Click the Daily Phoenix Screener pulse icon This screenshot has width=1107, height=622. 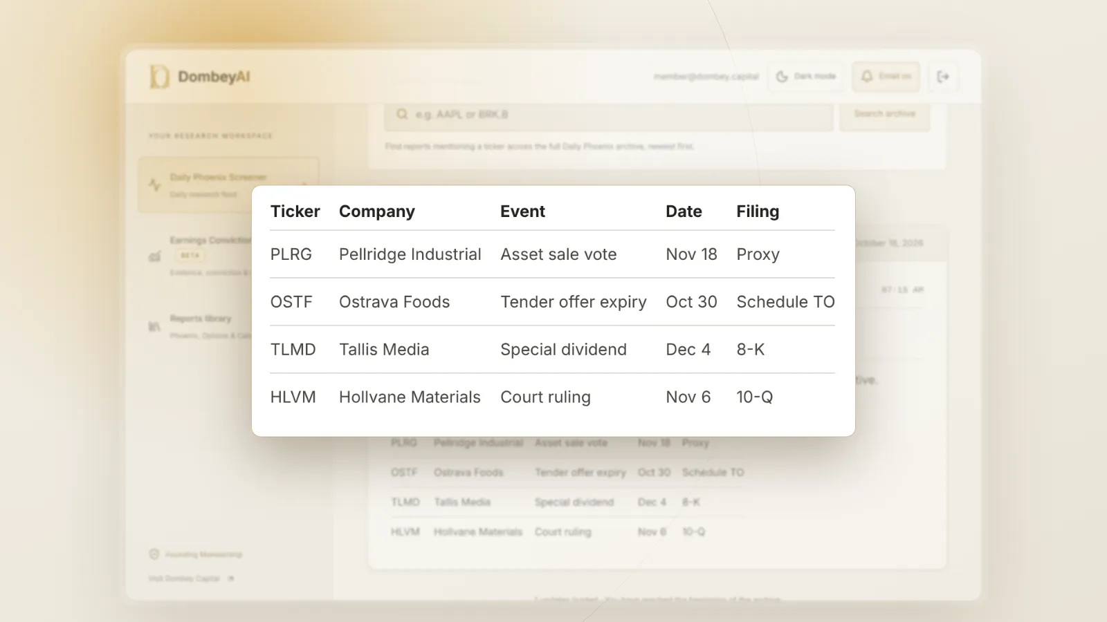[x=154, y=185]
